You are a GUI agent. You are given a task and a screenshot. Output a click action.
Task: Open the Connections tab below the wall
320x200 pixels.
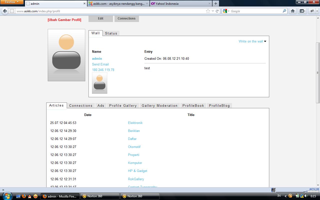pyautogui.click(x=81, y=105)
